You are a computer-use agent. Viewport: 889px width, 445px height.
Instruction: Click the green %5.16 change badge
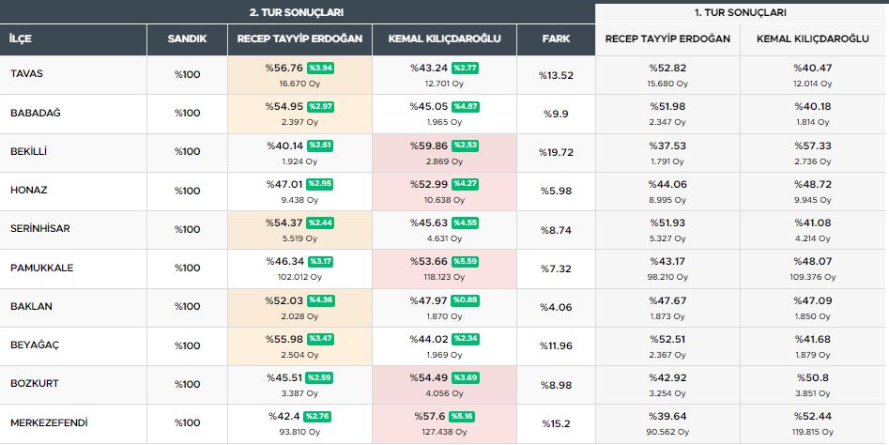(x=462, y=416)
